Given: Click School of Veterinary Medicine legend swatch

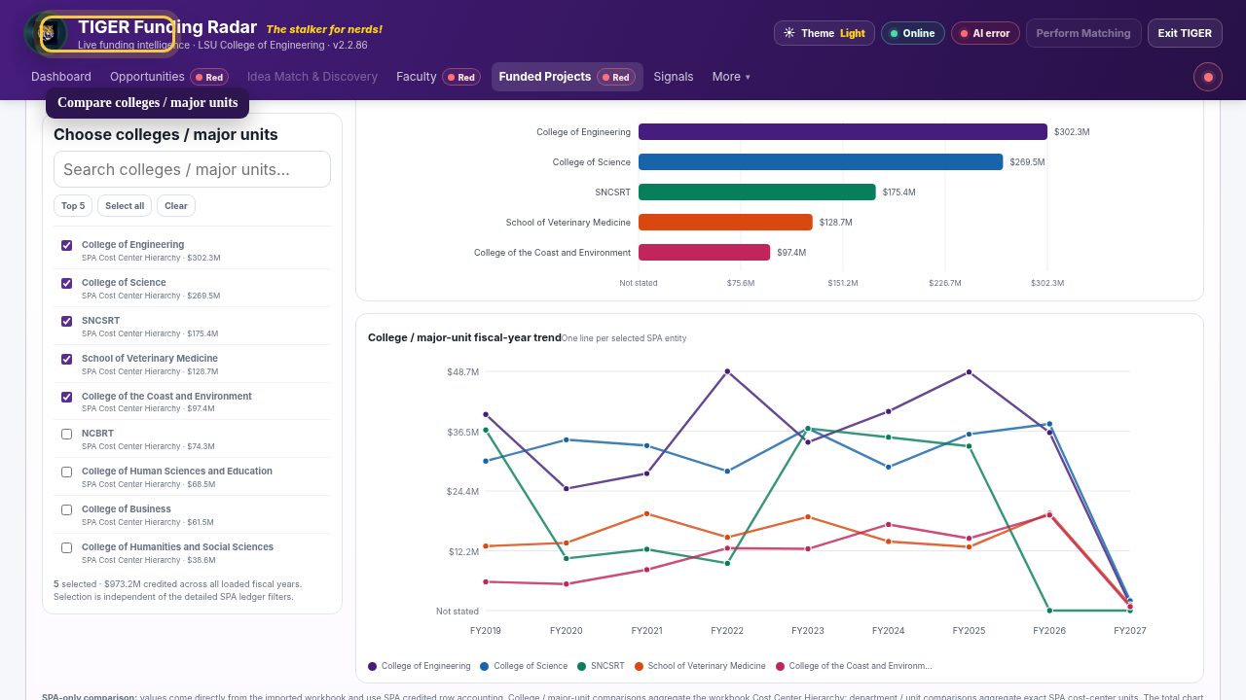Looking at the screenshot, I should [640, 667].
